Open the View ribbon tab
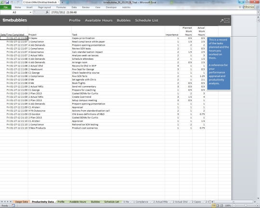Viewport: 260px width, 208px height. [98, 7]
